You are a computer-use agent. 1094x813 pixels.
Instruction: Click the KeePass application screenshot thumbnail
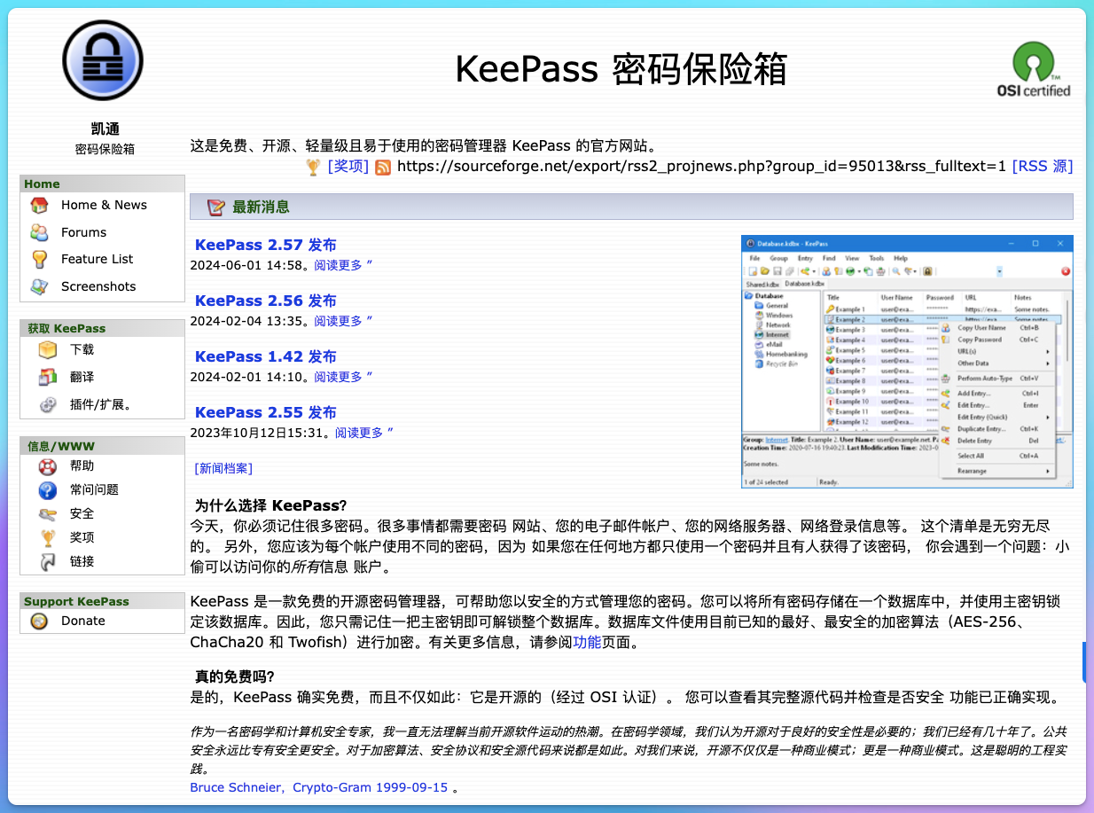click(907, 362)
